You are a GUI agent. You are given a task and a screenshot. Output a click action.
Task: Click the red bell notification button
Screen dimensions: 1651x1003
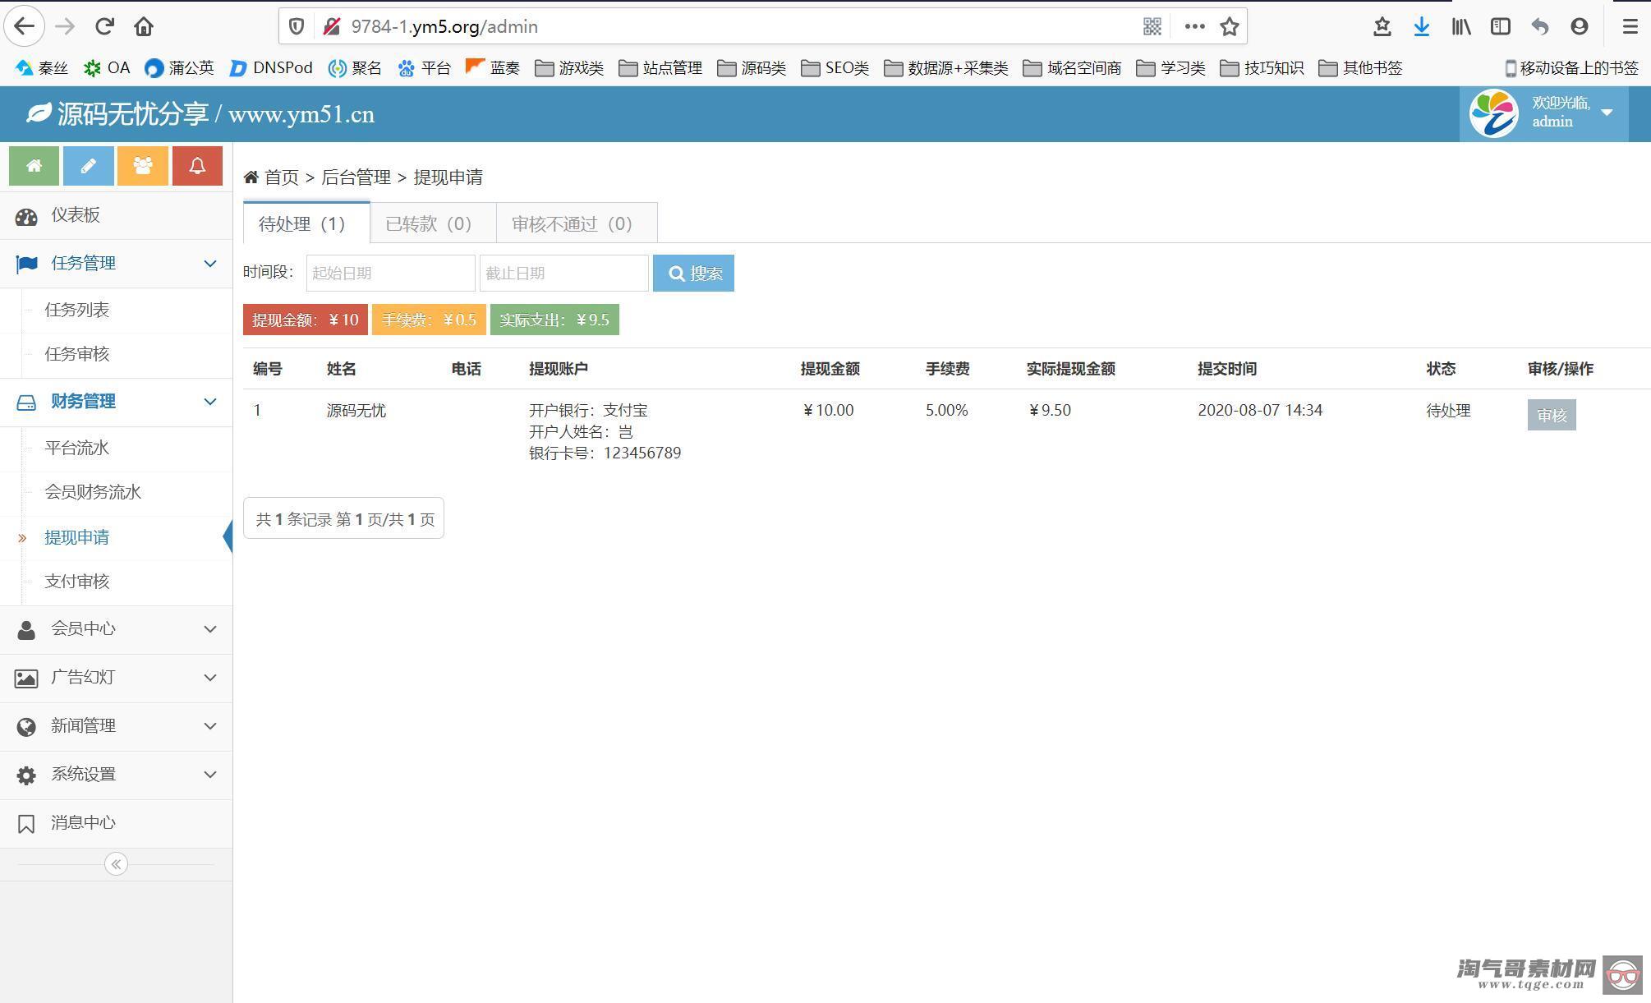(x=197, y=166)
